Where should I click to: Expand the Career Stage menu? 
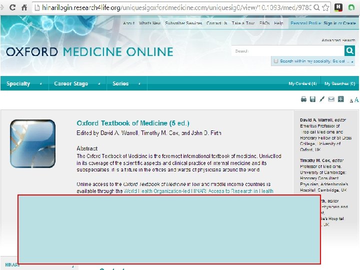coord(77,83)
